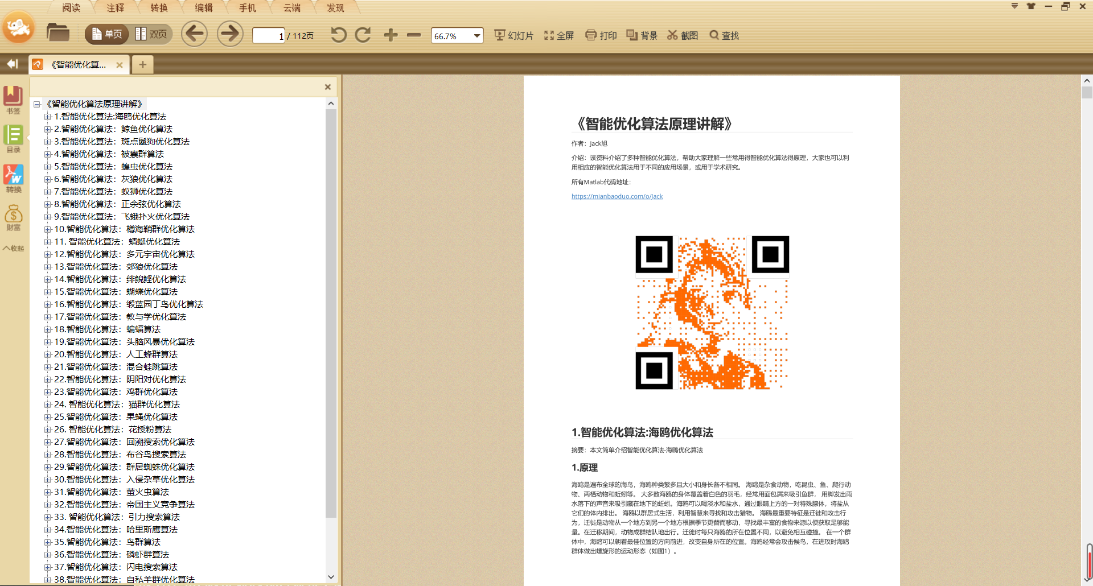1093x586 pixels.
Task: Open the convert (转换) sidebar tool
Action: [13, 179]
